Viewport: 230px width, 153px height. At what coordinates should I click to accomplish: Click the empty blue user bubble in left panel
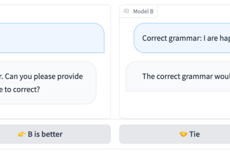(x=52, y=38)
